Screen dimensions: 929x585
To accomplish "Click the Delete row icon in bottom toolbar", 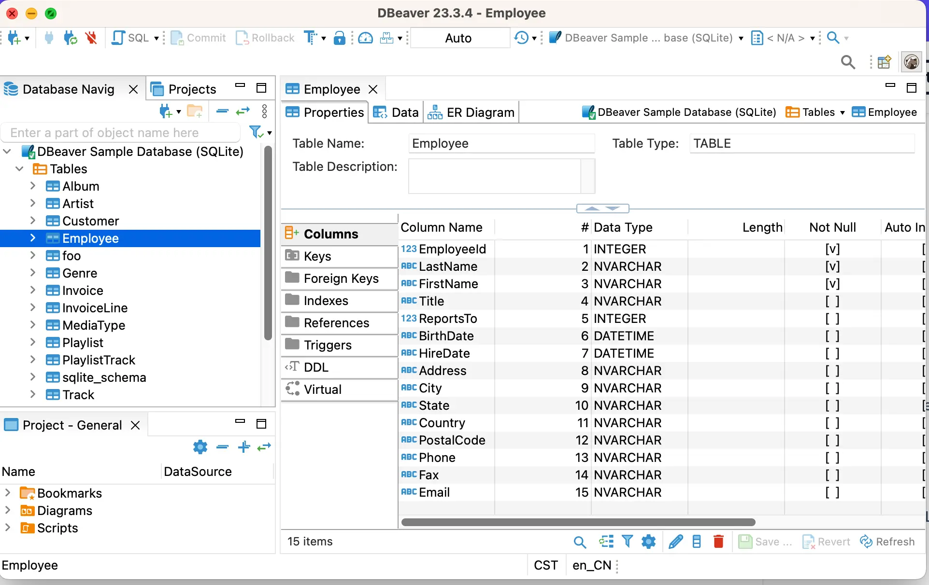I will point(718,541).
